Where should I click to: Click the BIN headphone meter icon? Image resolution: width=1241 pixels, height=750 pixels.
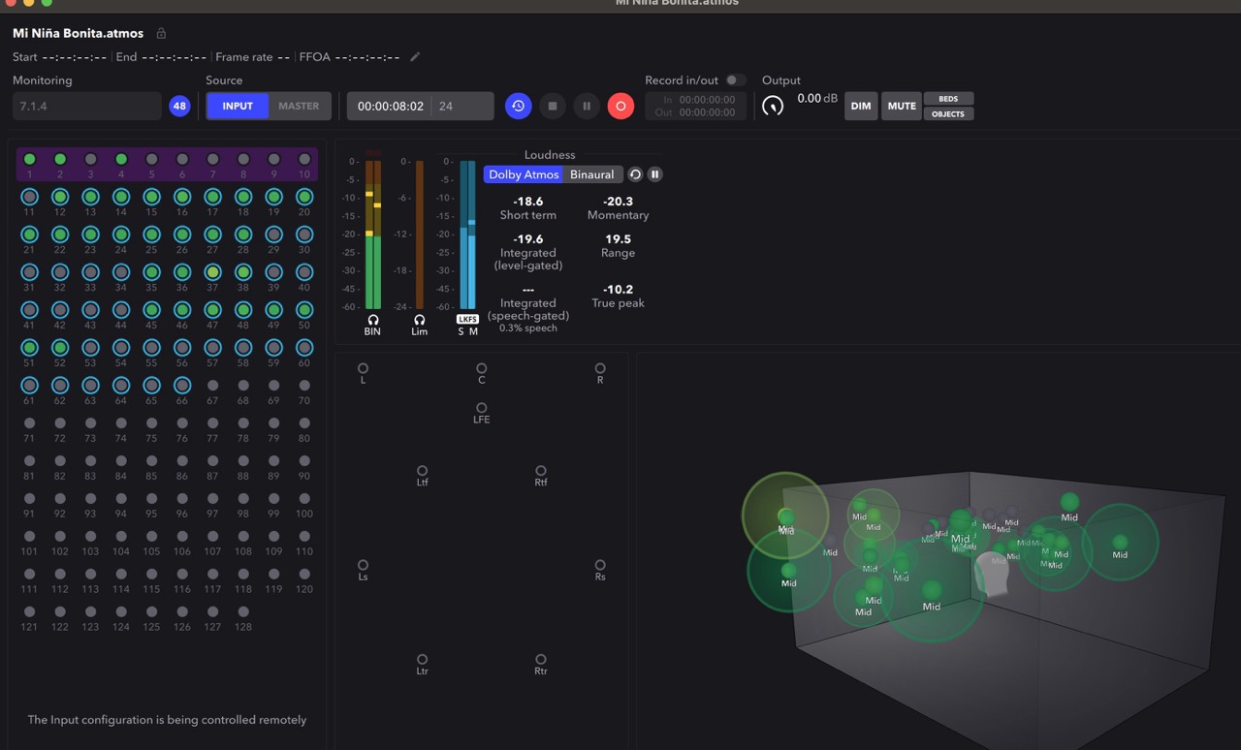coord(372,320)
